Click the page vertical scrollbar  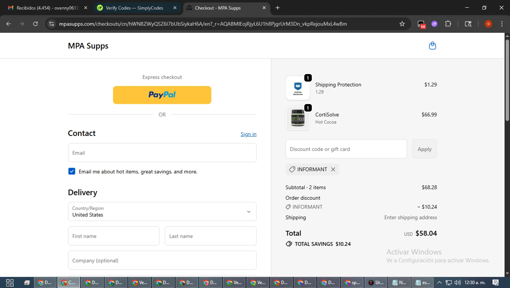point(507,80)
